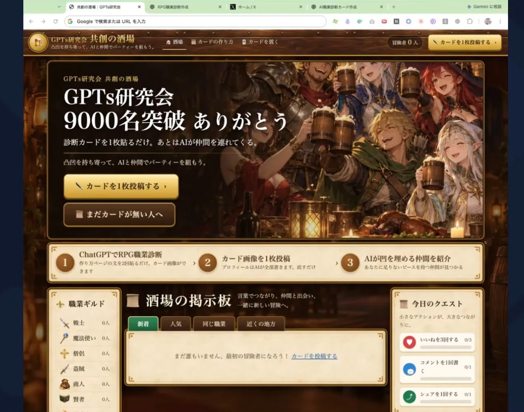
Task: Follow the カードを投稿する link on the board
Action: click(314, 356)
